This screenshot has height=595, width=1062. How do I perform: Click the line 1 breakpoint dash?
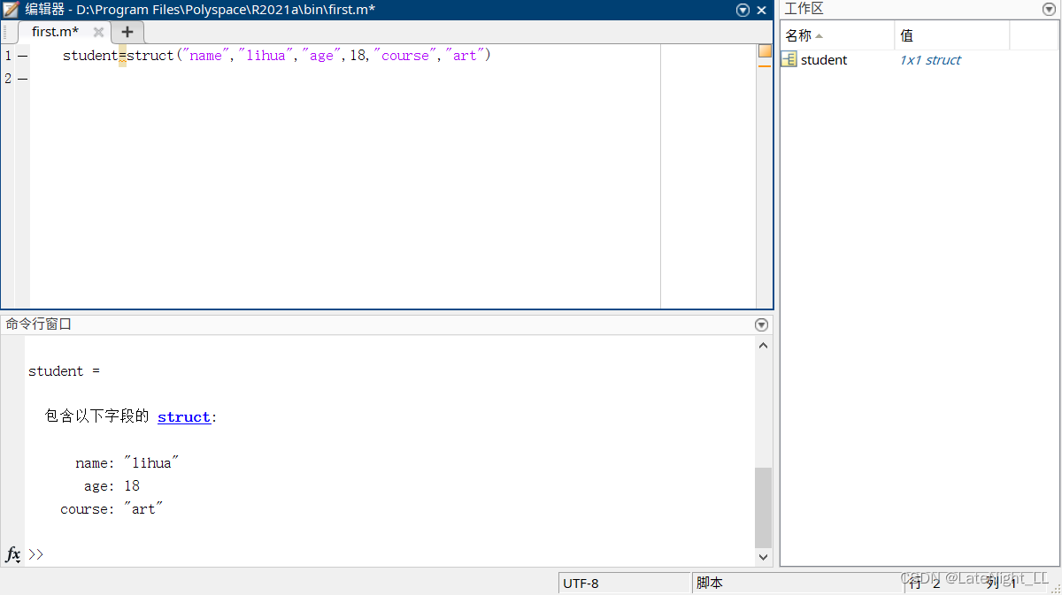22,56
